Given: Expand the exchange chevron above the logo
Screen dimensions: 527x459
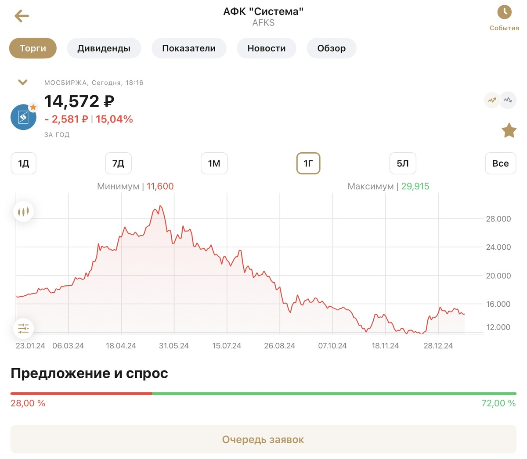Looking at the screenshot, I should click(23, 82).
